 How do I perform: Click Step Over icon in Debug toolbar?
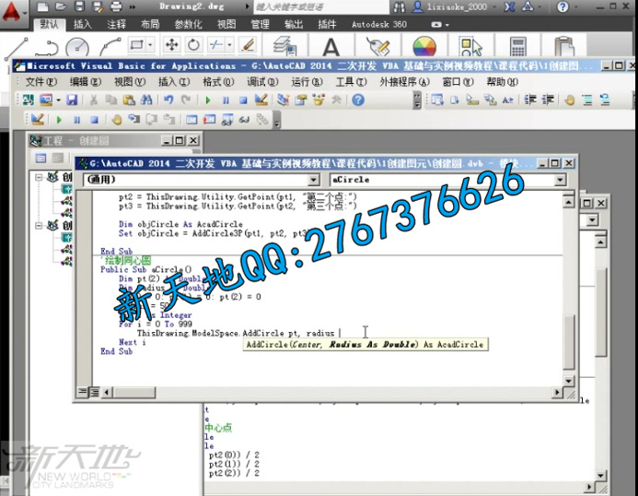(x=152, y=120)
